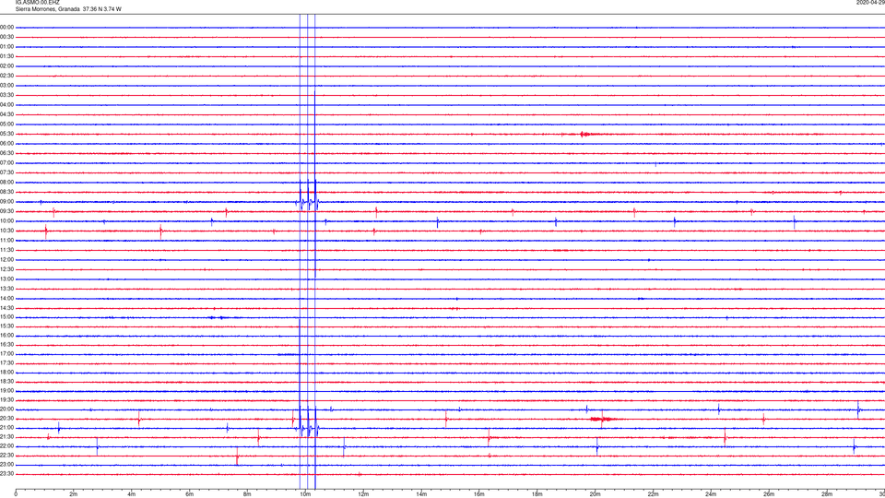
Task: Pick the 18:00 time label
Action: point(6,373)
